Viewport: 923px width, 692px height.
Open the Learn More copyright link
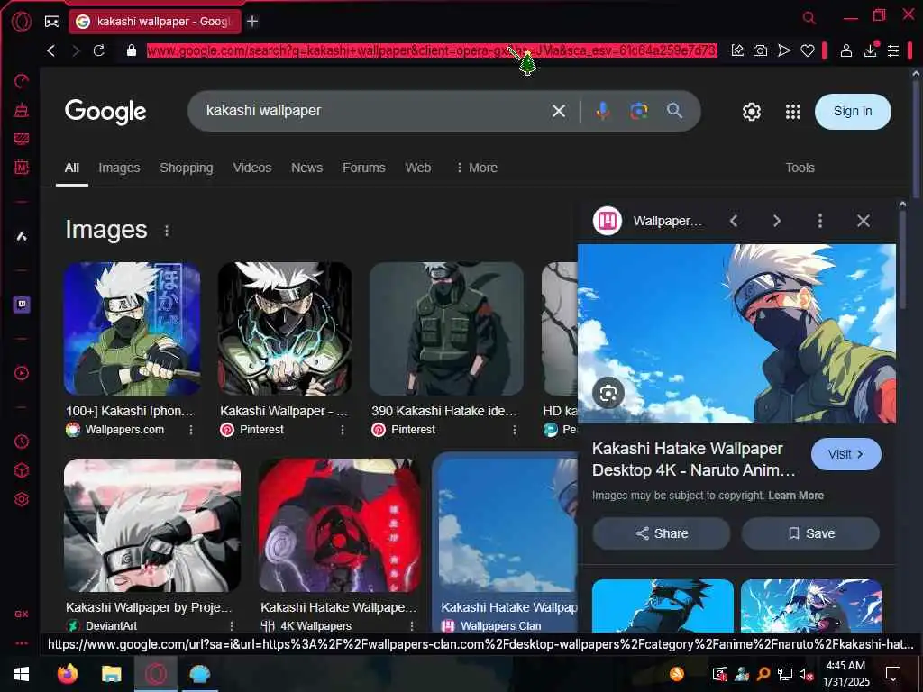pos(795,496)
